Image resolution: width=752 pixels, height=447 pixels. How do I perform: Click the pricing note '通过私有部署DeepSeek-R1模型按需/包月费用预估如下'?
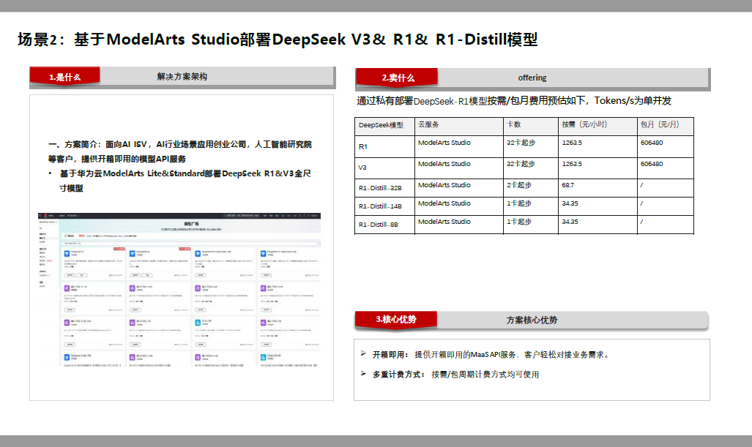[513, 101]
